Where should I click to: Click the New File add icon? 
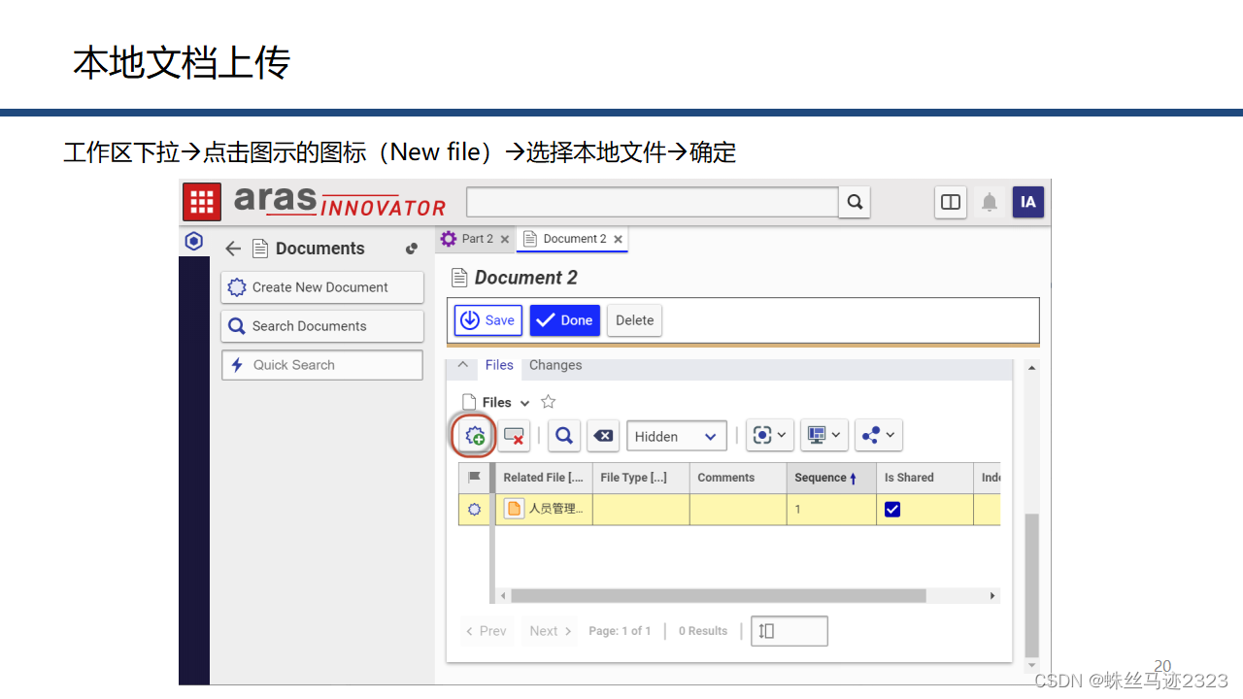(473, 435)
